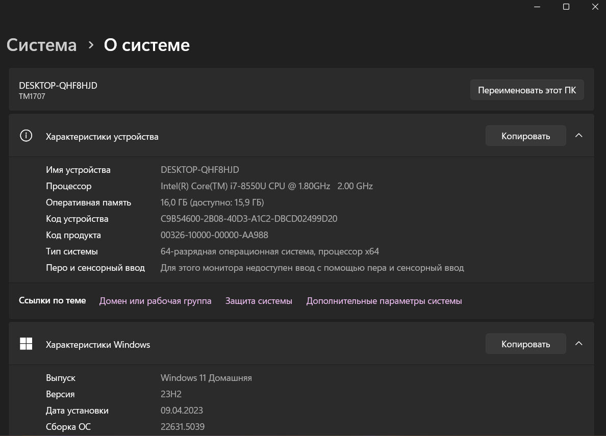Screen dimensions: 606x436
Task: Click the install date 09.04.2023
Action: [182, 410]
